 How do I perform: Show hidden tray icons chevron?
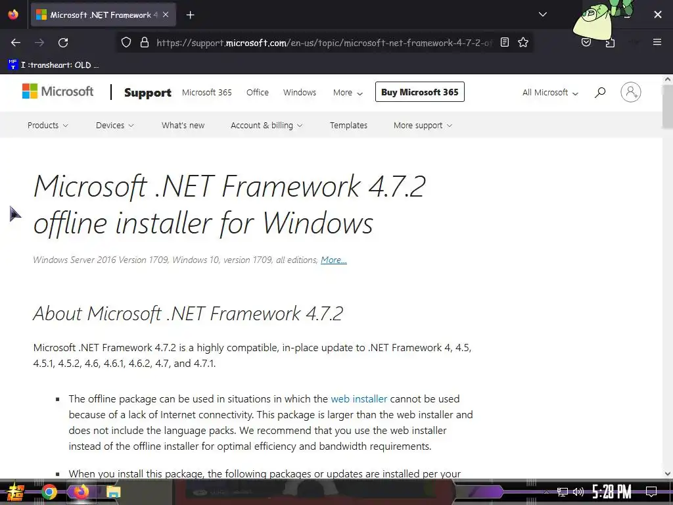(546, 492)
